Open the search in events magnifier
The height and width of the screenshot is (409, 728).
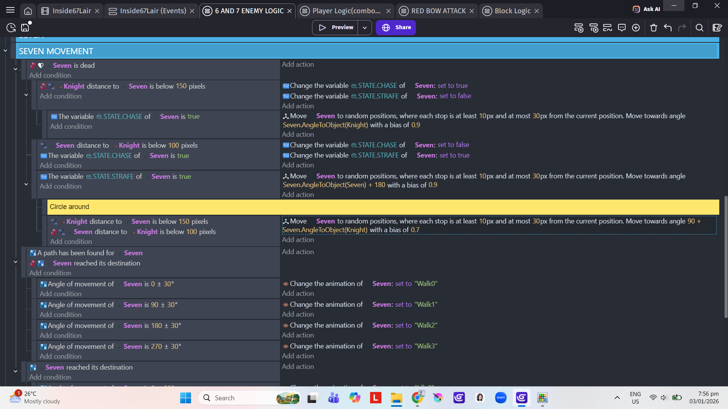(x=700, y=28)
